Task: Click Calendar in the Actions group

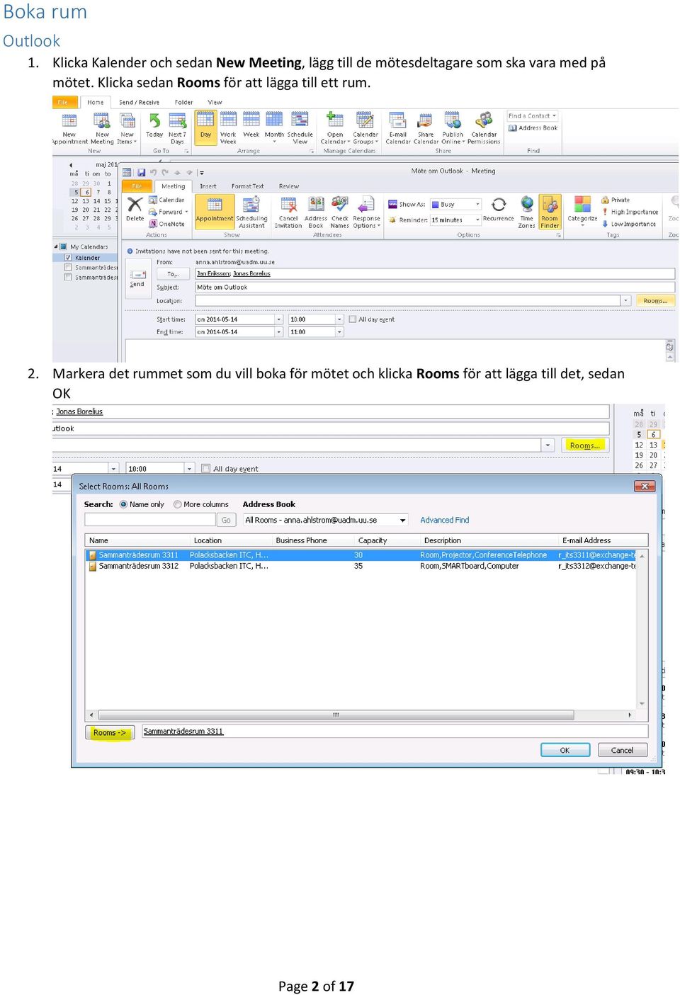Action: (x=167, y=200)
